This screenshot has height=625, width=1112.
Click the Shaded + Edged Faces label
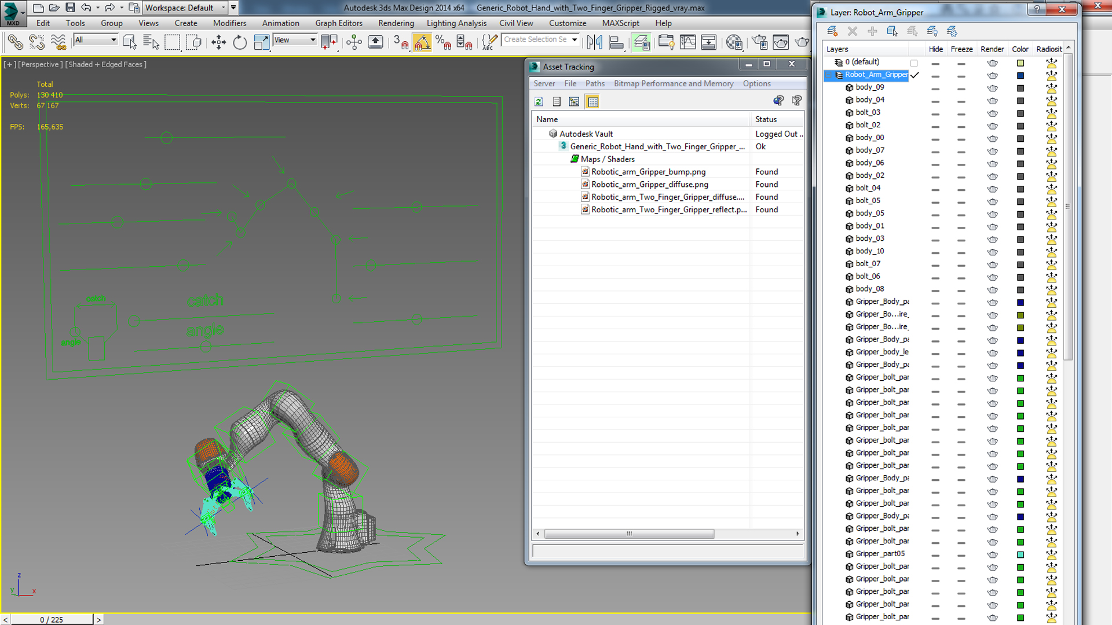tap(105, 64)
